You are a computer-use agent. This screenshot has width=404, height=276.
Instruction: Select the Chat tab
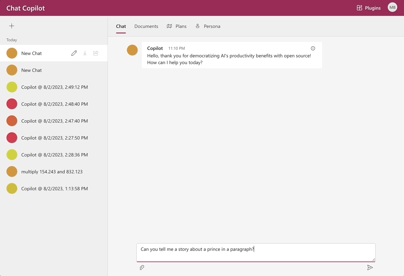click(121, 26)
